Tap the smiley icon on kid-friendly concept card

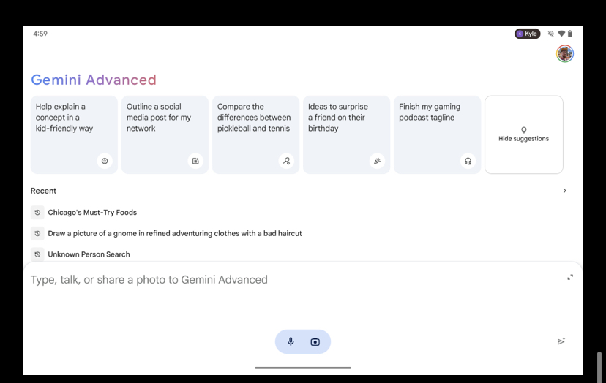[x=105, y=161]
